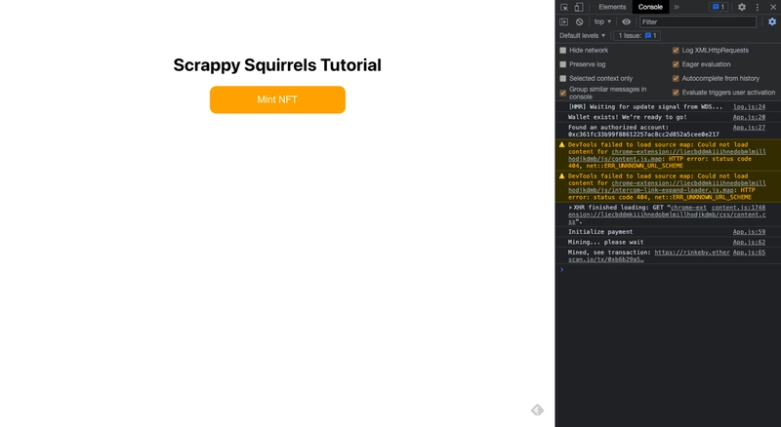Image resolution: width=781 pixels, height=427 pixels.
Task: Open DevTools settings gear
Action: click(742, 7)
